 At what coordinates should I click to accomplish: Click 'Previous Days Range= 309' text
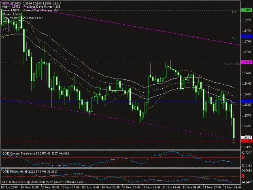(42, 7)
